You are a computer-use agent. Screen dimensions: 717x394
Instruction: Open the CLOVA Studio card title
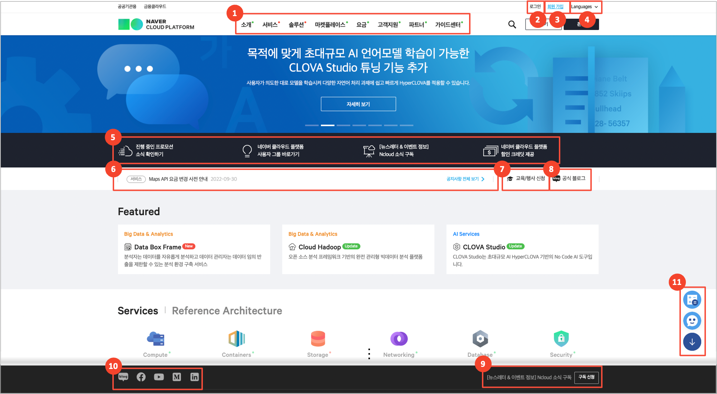pyautogui.click(x=484, y=247)
